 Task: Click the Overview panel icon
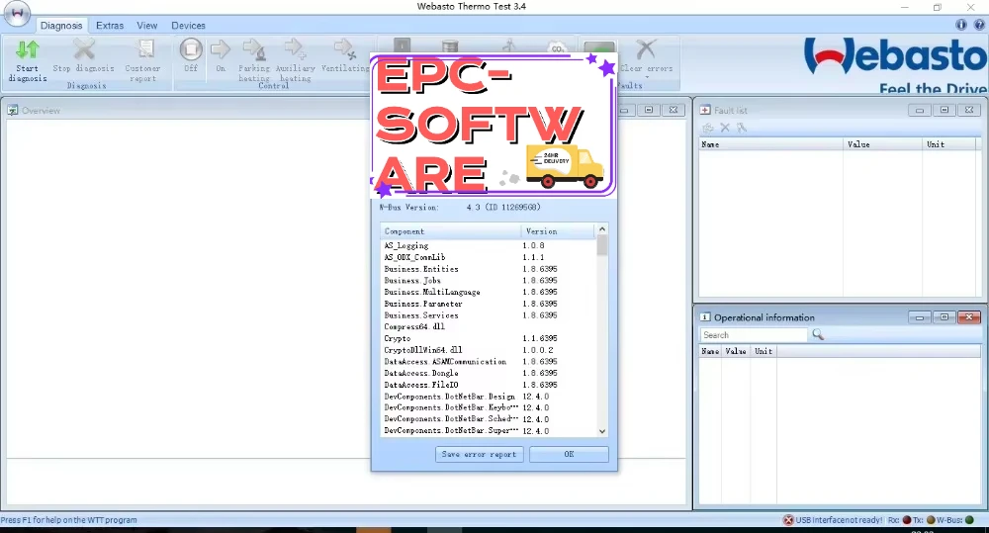(x=12, y=111)
